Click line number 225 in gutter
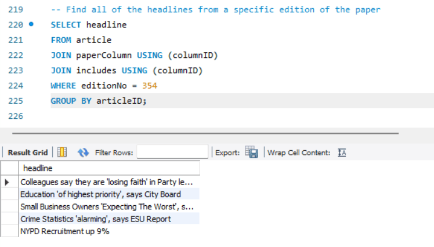 point(16,101)
